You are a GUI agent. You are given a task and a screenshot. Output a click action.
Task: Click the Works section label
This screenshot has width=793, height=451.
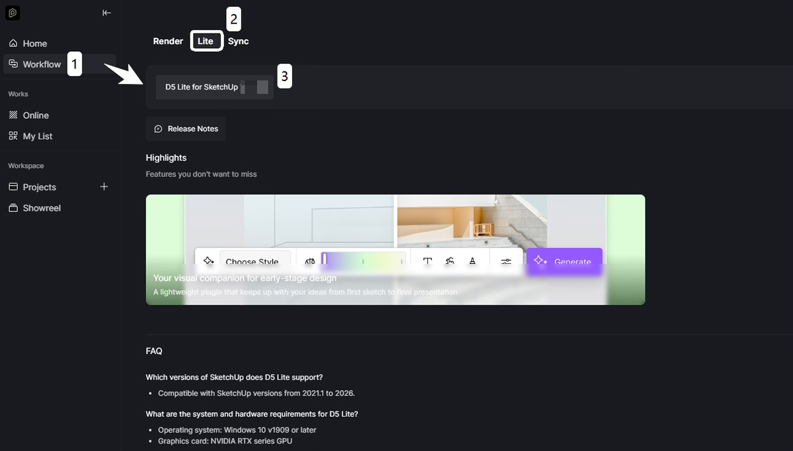[18, 94]
